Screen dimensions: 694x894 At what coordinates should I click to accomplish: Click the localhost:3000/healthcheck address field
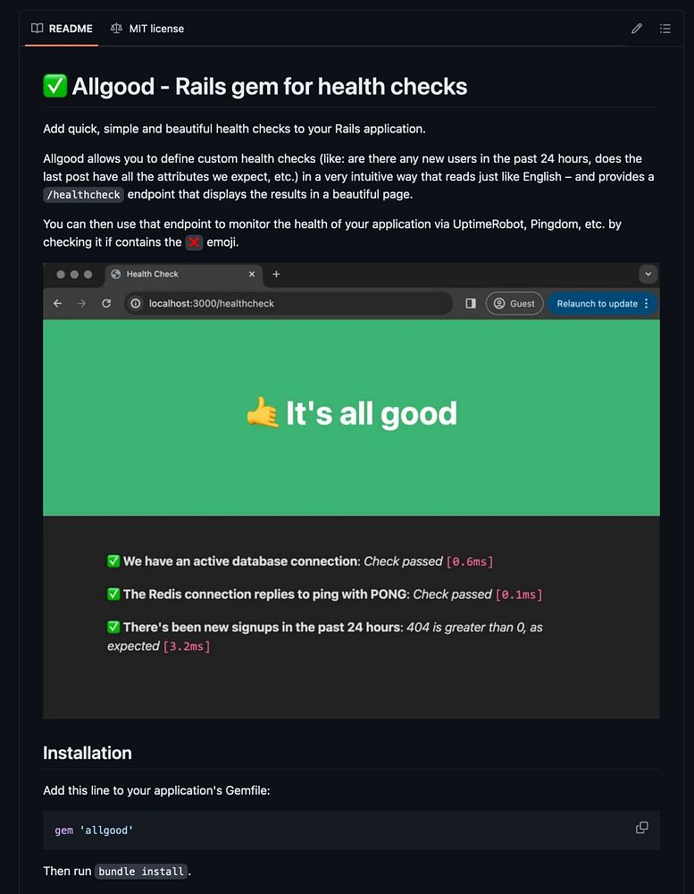tap(288, 303)
